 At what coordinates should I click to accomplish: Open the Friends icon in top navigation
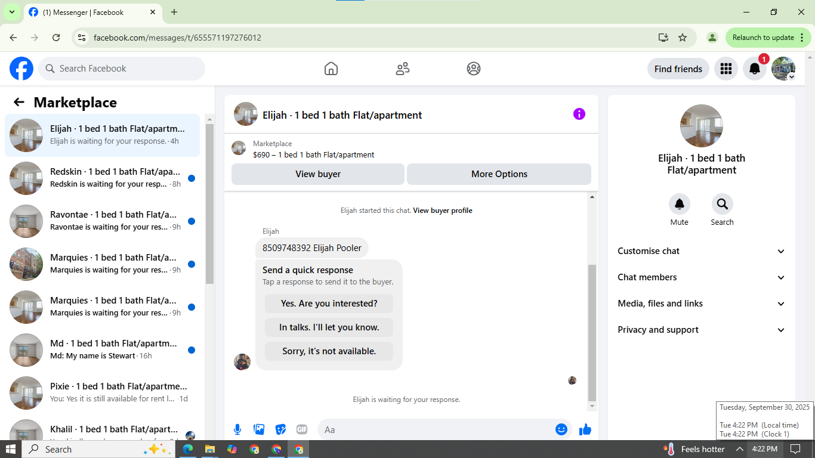coord(403,69)
